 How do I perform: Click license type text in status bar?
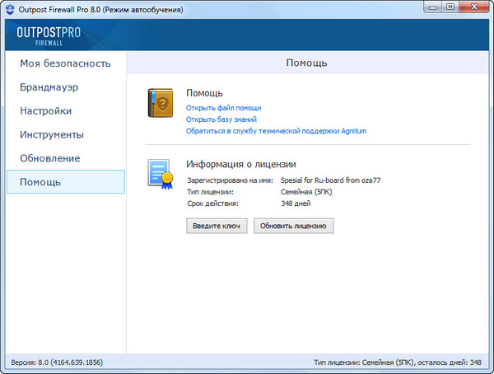397,362
